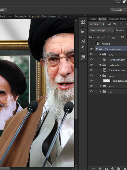The height and width of the screenshot is (170, 127).
Task: Show the hidden warning layer
Action: pyautogui.click(x=91, y=43)
